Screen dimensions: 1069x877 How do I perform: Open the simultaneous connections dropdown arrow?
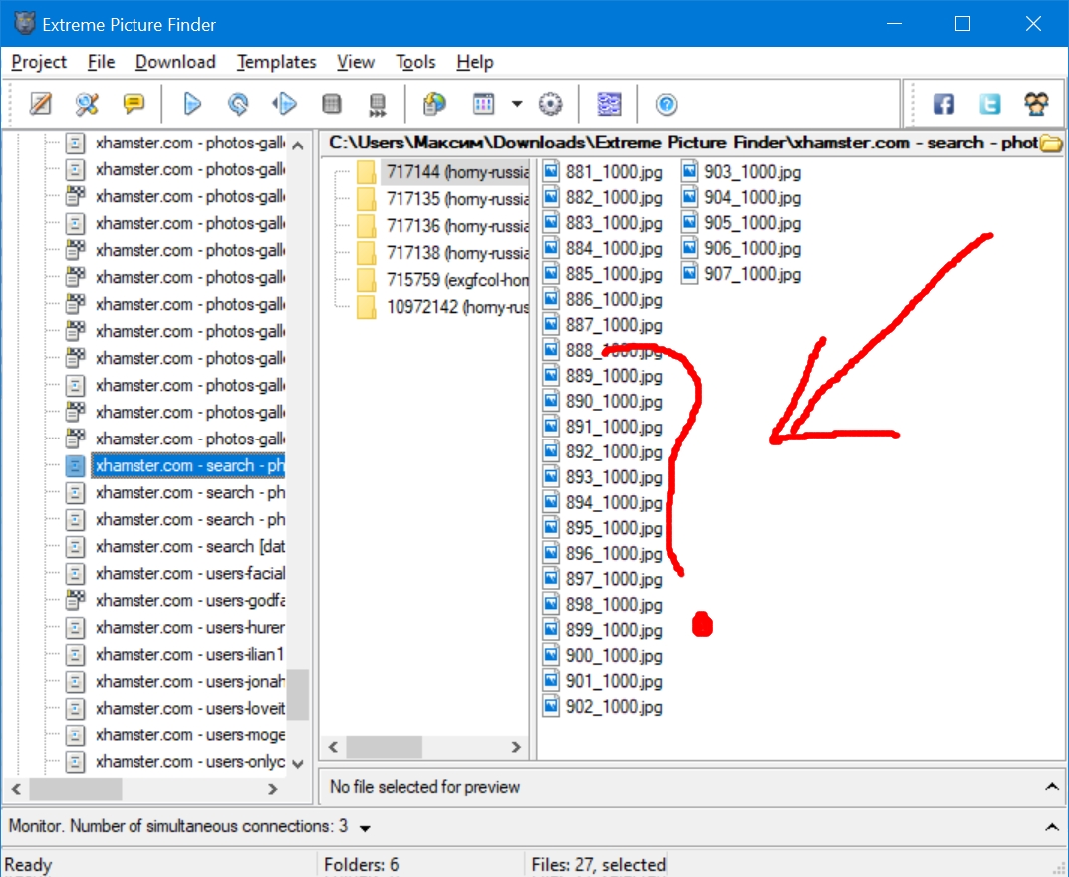(365, 828)
